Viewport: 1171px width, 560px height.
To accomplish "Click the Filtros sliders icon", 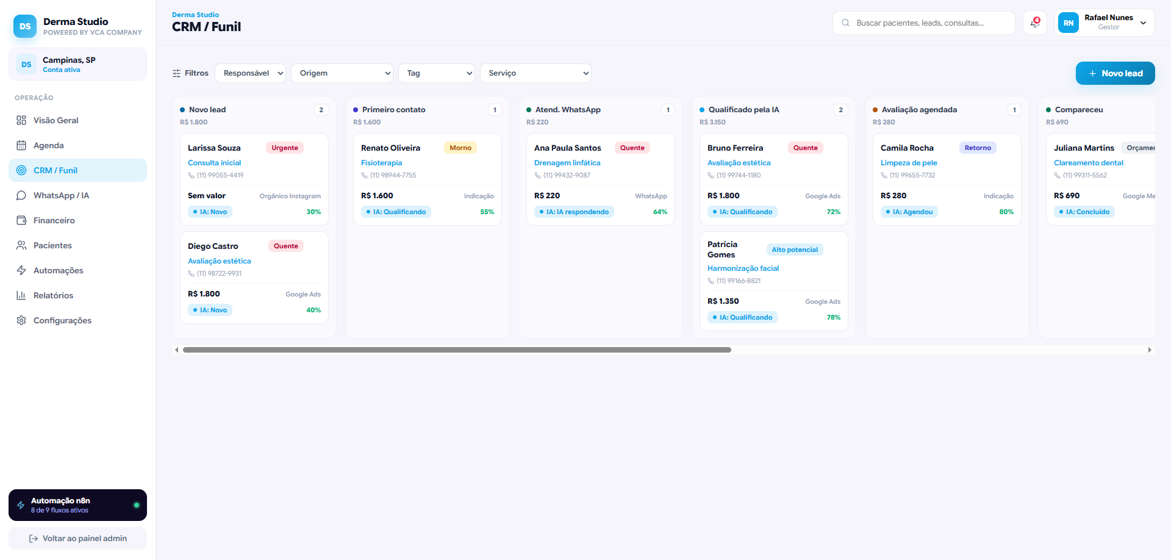I will (x=177, y=73).
